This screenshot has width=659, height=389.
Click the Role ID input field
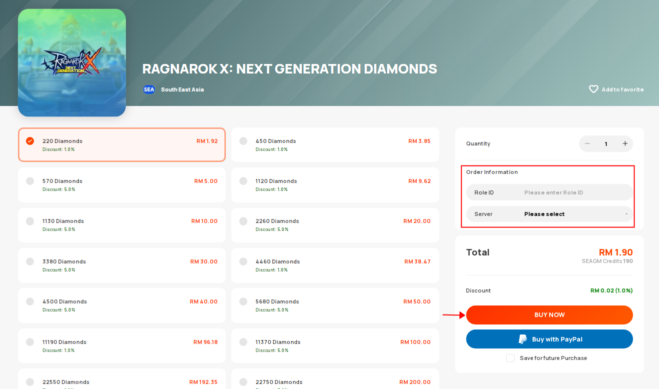[x=550, y=192]
